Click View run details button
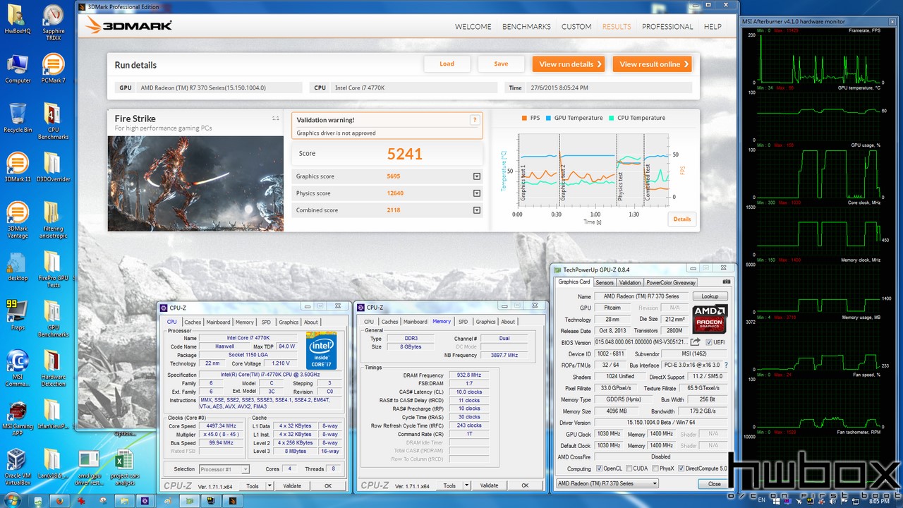The height and width of the screenshot is (508, 903). coord(569,64)
